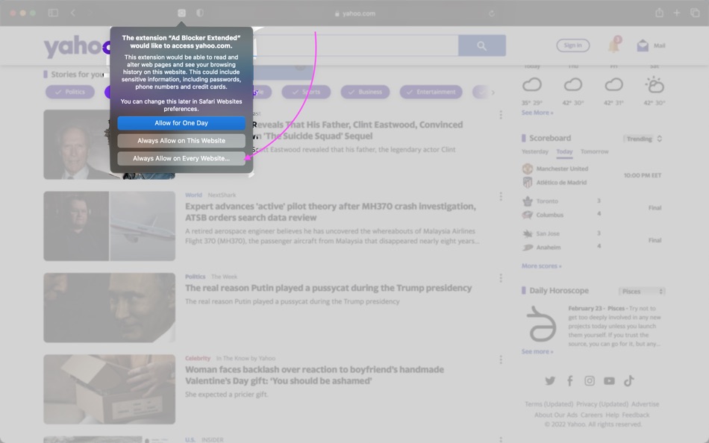Open Manchester United match row
This screenshot has width=709, height=443.
tap(555, 169)
